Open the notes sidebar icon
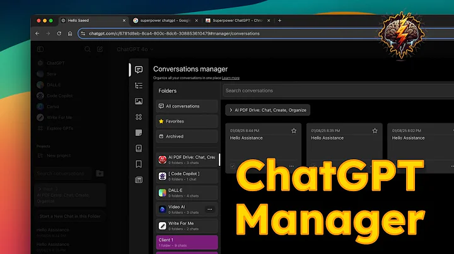Screen dimensions: 454x254 click(x=139, y=133)
